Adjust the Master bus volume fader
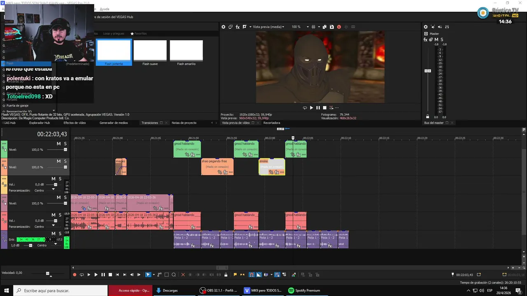Screen dimensions: 527x296 point(428,71)
